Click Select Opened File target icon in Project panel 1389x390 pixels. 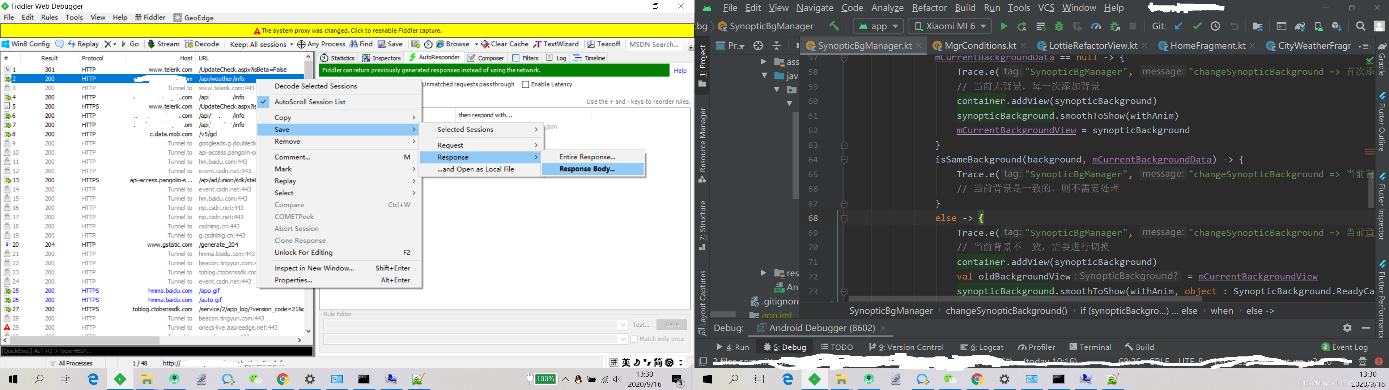(x=758, y=46)
